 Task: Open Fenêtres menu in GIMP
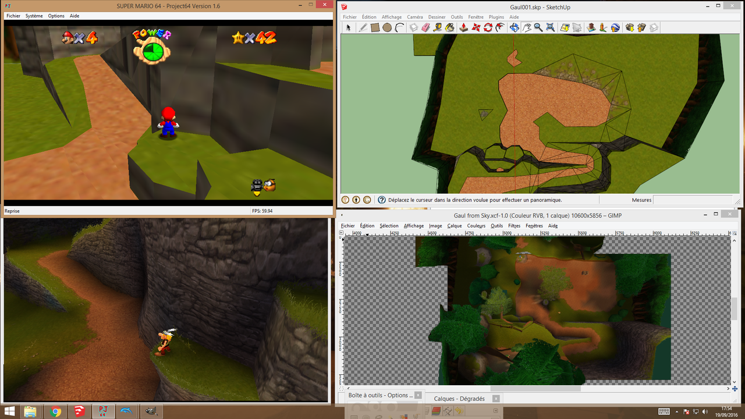tap(534, 226)
